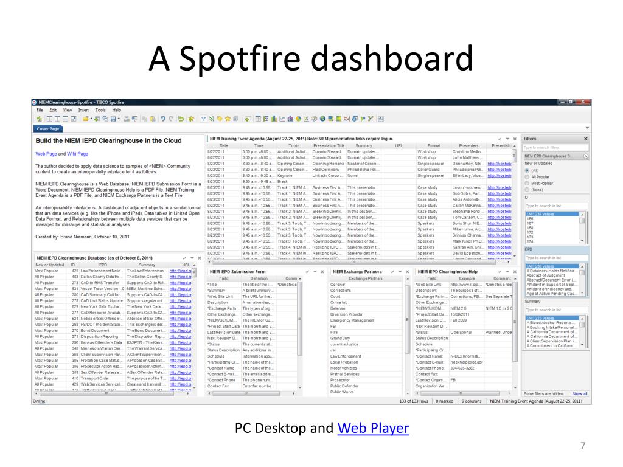Click horizontal scrollbar under Clearinghouse Database table

(x=107, y=393)
